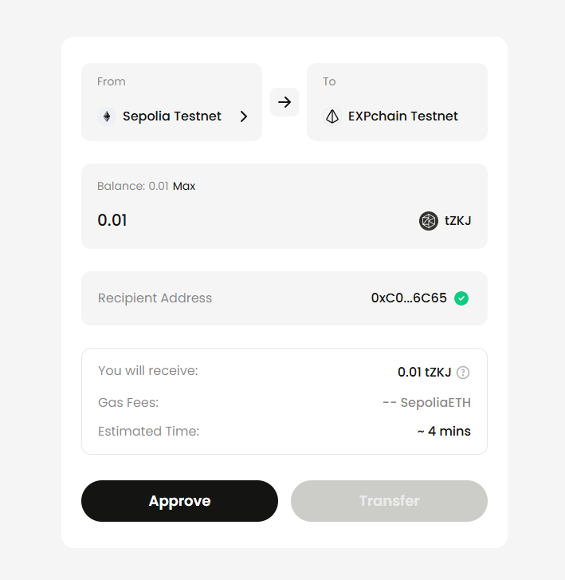Open the Sepolia Testnet source network selector
Image resolution: width=565 pixels, height=580 pixels.
[172, 116]
